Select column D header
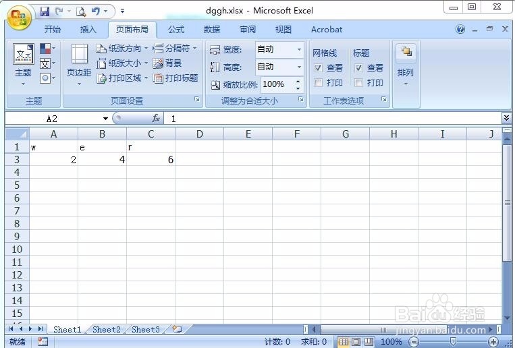 199,134
